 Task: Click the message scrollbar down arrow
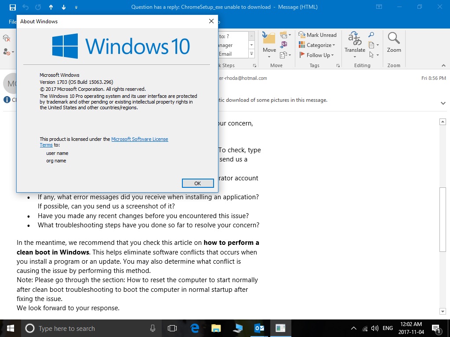[x=443, y=311]
